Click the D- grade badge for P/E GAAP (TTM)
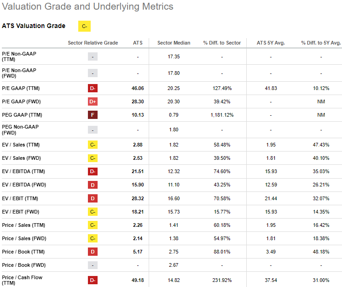342x287 pixels. click(93, 88)
